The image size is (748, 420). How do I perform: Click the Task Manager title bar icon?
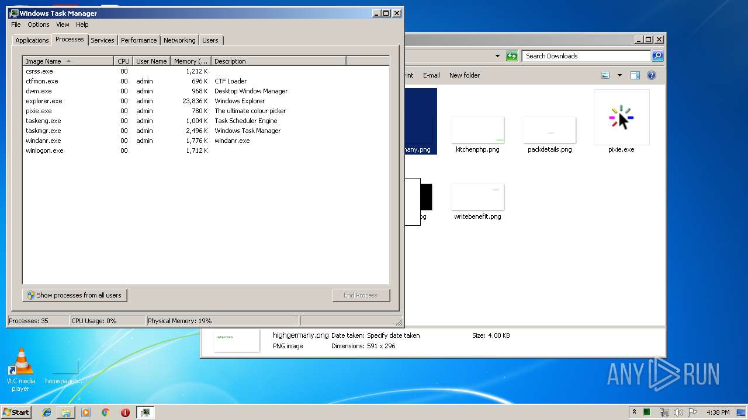14,13
